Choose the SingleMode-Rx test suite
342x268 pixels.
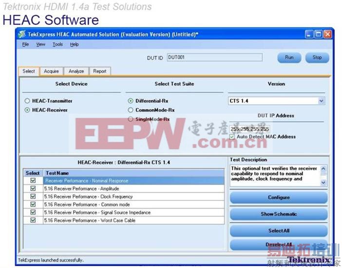(131, 119)
